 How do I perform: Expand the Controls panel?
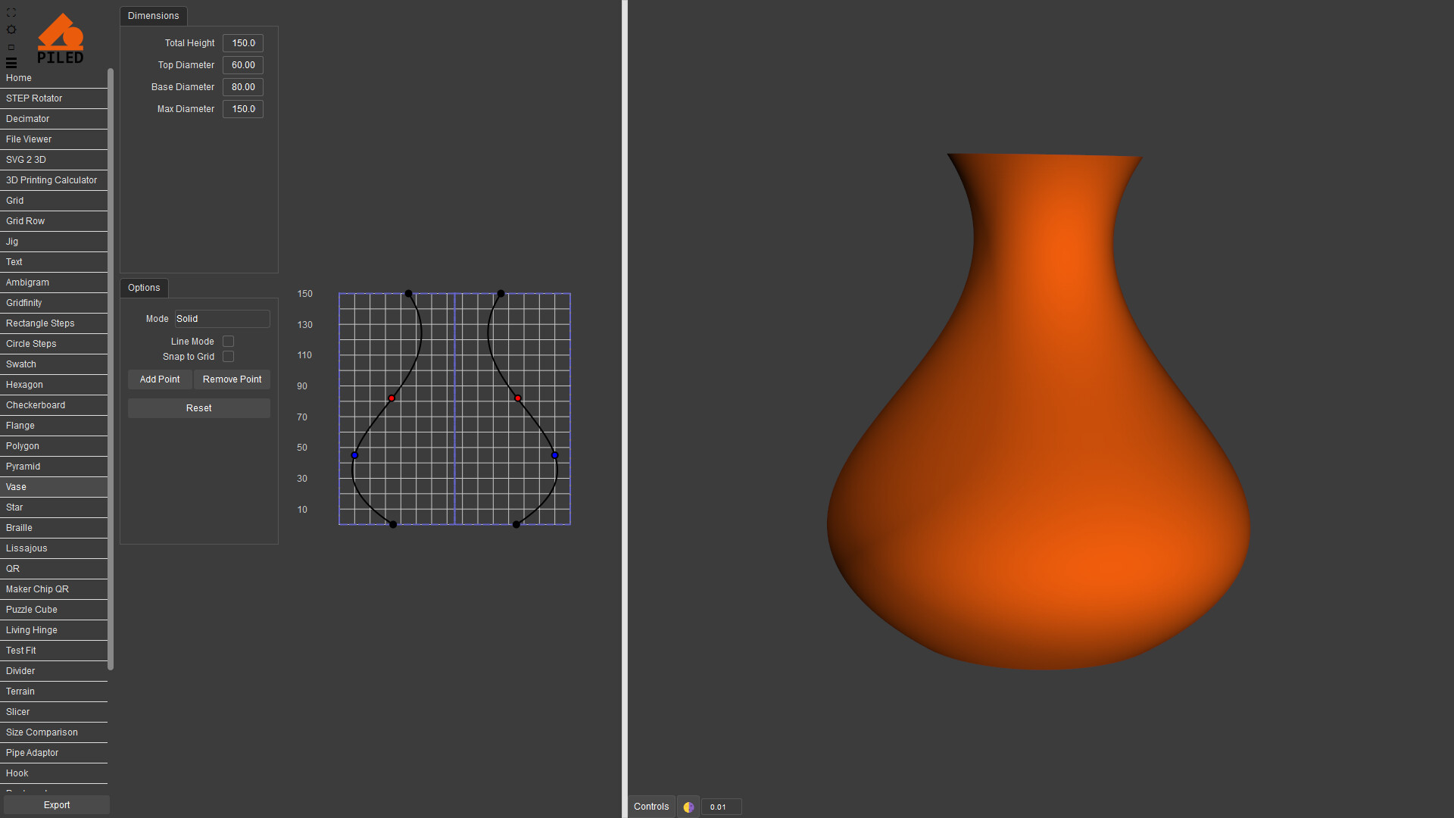(651, 807)
